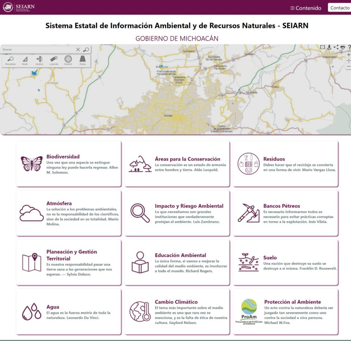Screen dimensions: 351x341
Task: Clear the Buscar search field
Action: coord(78,50)
